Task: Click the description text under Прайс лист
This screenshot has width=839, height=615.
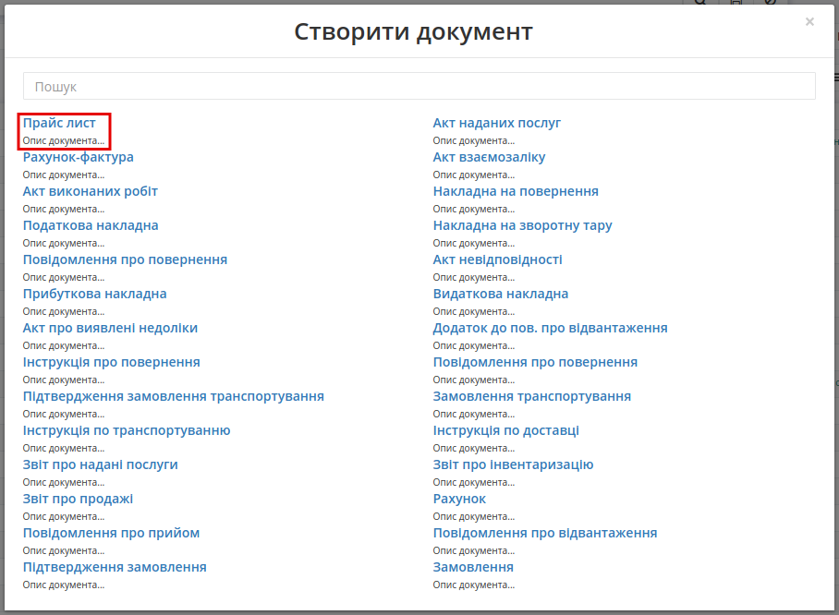Action: pos(63,140)
